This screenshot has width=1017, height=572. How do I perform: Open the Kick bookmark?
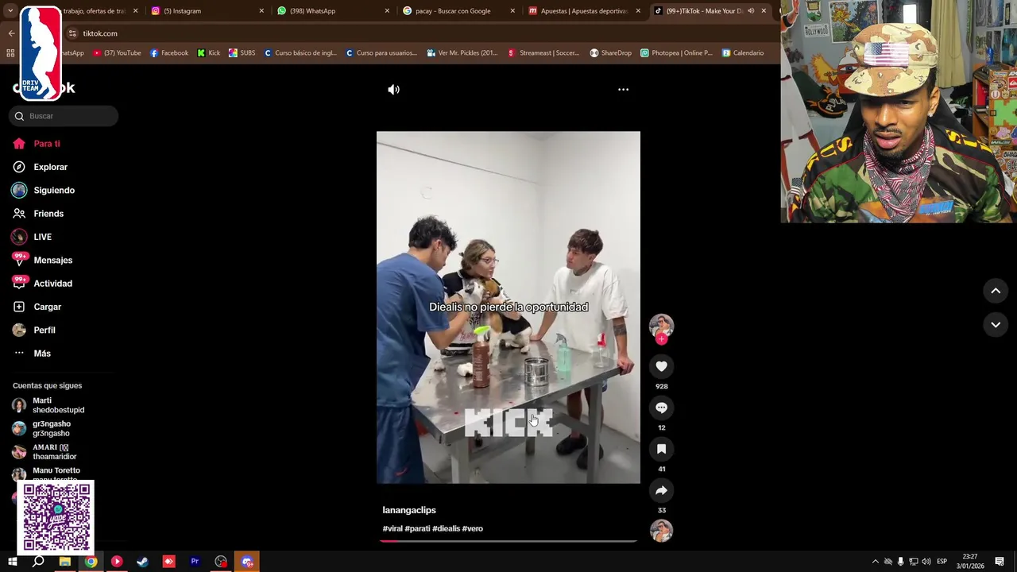pyautogui.click(x=208, y=53)
